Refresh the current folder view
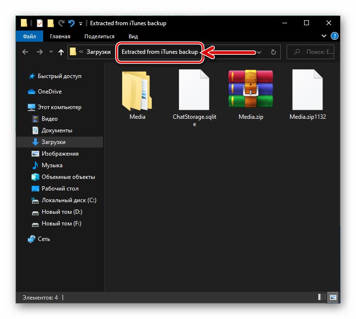Viewport: 356px width, 319px height. (x=274, y=52)
